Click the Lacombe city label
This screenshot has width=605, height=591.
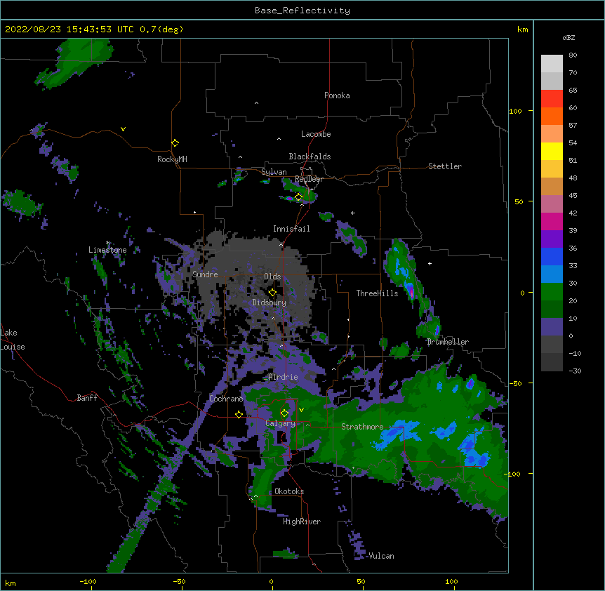pos(316,134)
